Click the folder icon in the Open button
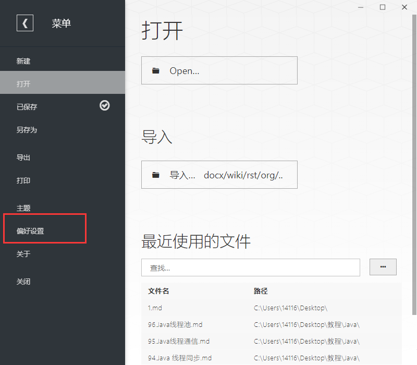This screenshot has width=417, height=365. 156,70
